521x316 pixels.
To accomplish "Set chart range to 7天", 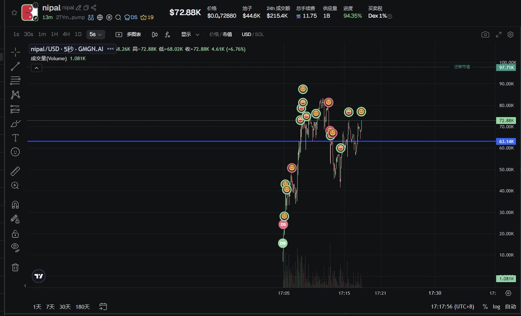I will (51, 307).
